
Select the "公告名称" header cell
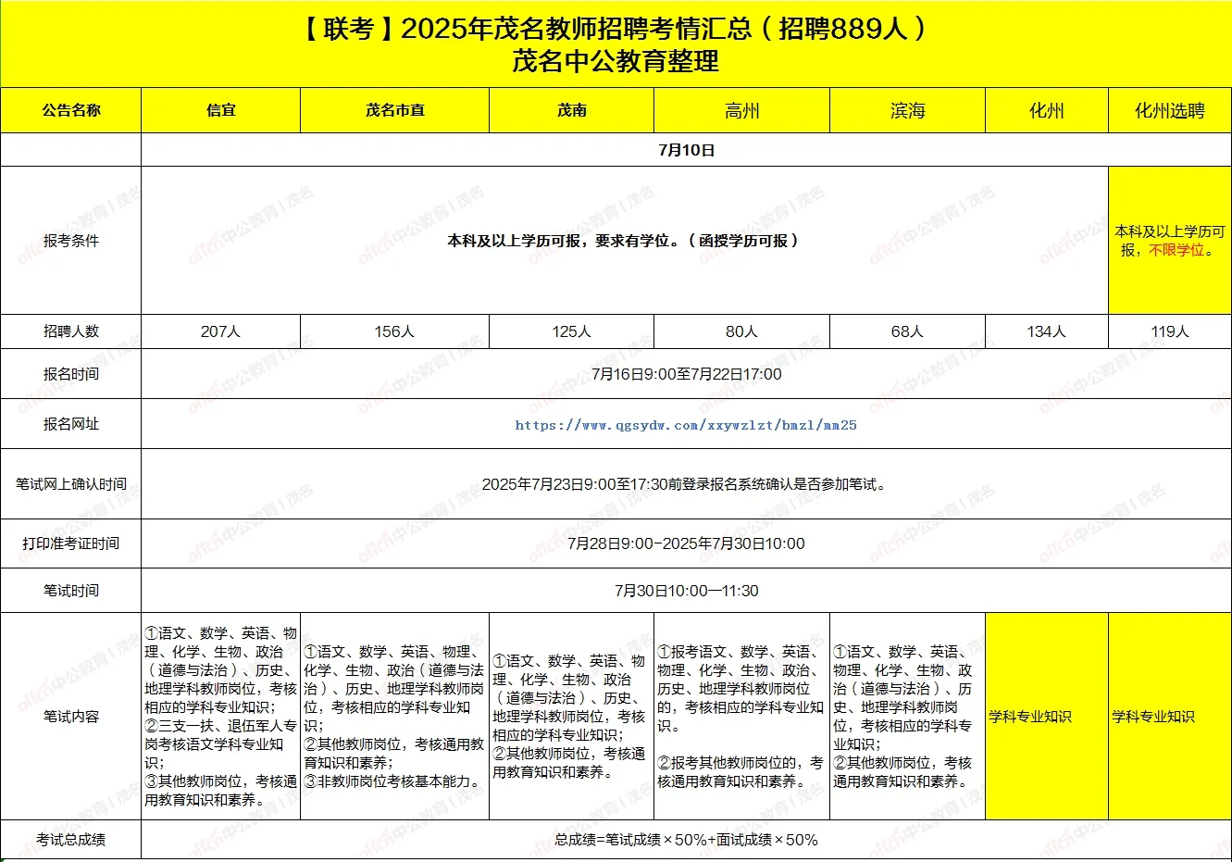pos(71,110)
